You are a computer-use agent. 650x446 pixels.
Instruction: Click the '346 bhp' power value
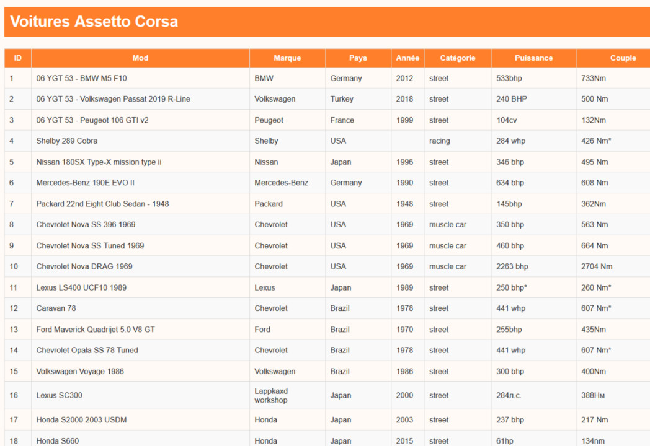(x=510, y=162)
